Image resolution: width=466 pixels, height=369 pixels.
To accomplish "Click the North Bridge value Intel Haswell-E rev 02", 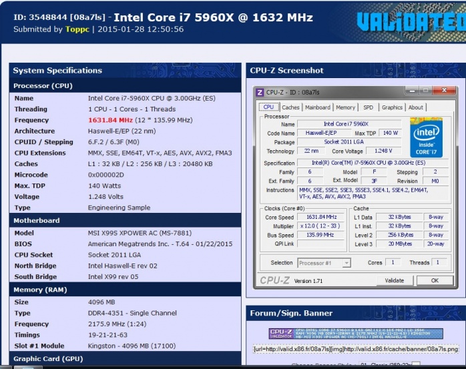I will (123, 266).
